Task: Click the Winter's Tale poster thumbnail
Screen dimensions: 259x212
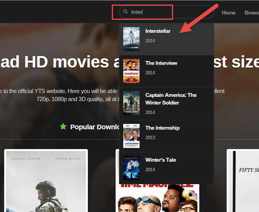Action: point(131,168)
